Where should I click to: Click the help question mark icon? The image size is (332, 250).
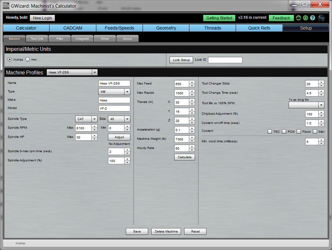312,18
